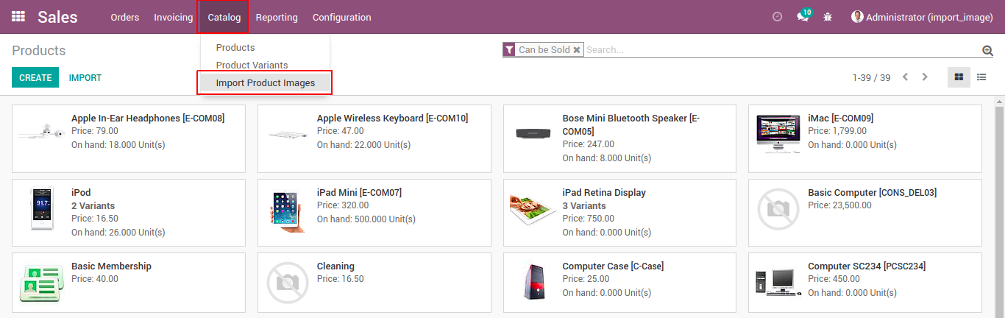Open the iMac product image
The width and height of the screenshot is (1005, 318).
click(778, 134)
